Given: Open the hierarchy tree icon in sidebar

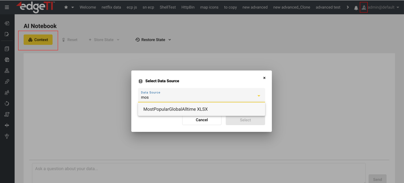Looking at the screenshot, I should click(7, 71).
